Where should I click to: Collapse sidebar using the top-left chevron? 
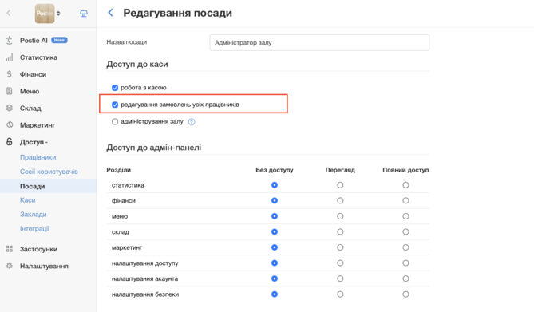(9, 13)
